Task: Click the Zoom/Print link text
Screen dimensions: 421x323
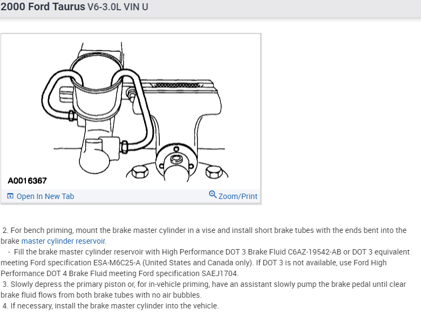Action: coord(238,196)
